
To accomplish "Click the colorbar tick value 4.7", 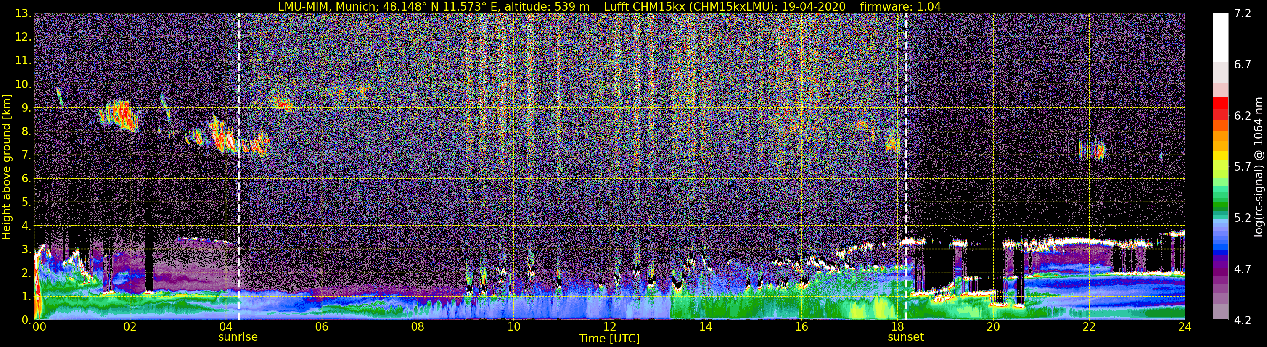I will pos(1243,269).
